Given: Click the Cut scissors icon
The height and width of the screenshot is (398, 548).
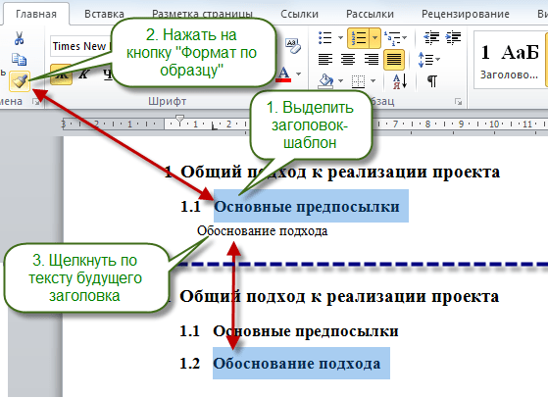Looking at the screenshot, I should pyautogui.click(x=19, y=38).
